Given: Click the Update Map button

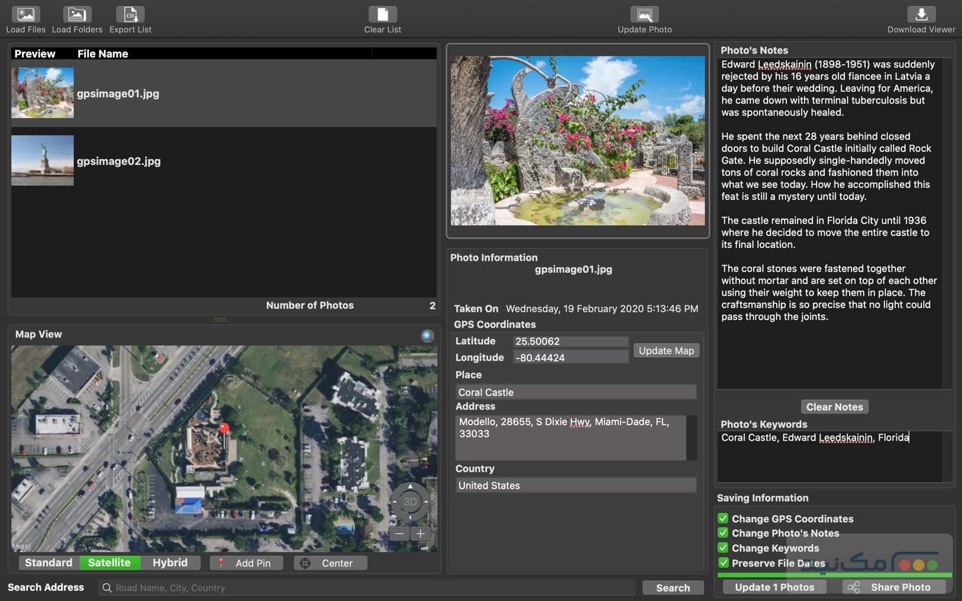Looking at the screenshot, I should [x=666, y=351].
